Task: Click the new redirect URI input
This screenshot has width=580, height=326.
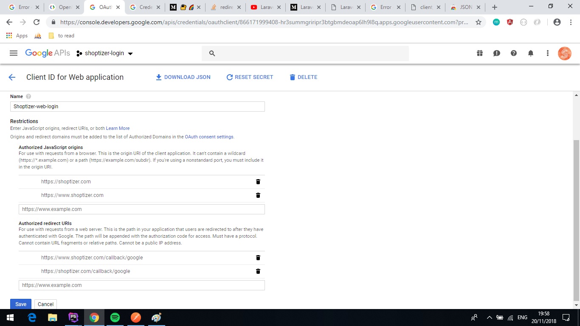Action: tap(142, 285)
